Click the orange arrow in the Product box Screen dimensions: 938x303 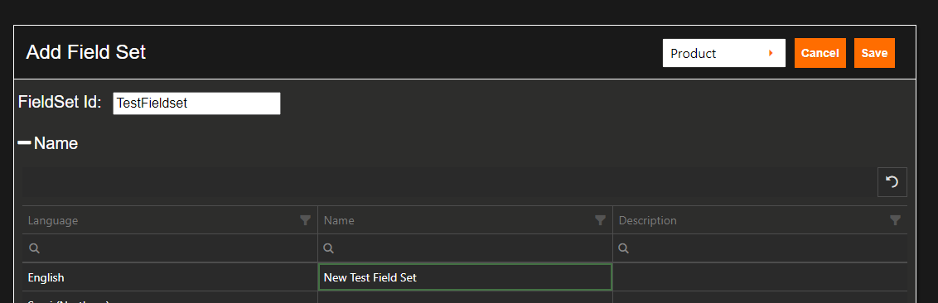pyautogui.click(x=771, y=53)
